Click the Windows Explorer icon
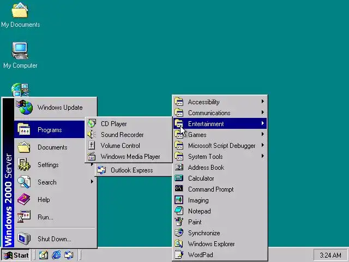 (x=179, y=243)
